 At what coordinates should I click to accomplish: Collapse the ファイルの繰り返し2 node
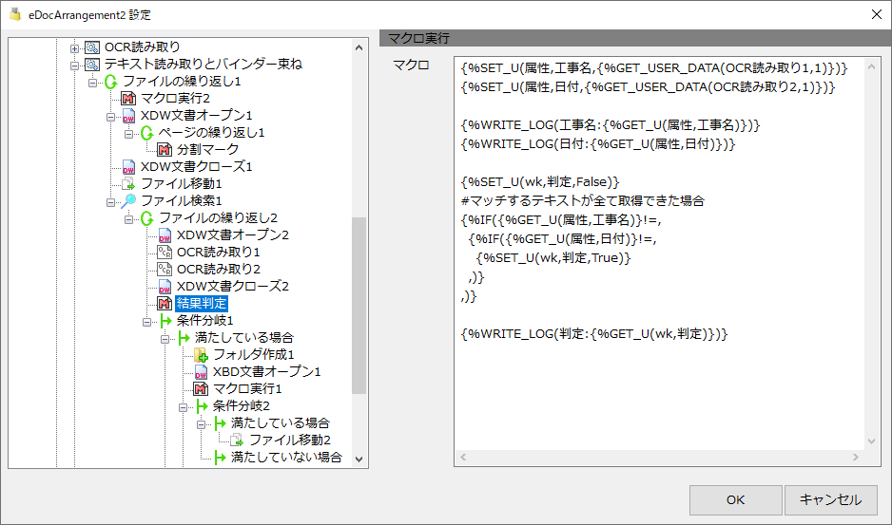click(x=129, y=220)
